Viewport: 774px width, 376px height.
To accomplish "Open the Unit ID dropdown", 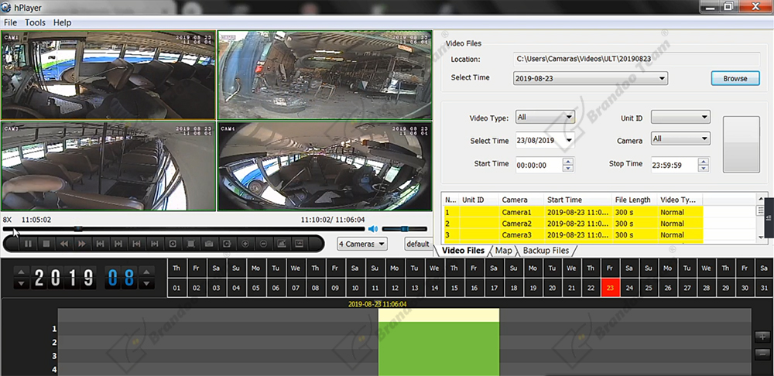I will coord(680,118).
